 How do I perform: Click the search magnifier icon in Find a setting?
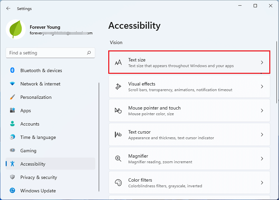tap(89, 53)
